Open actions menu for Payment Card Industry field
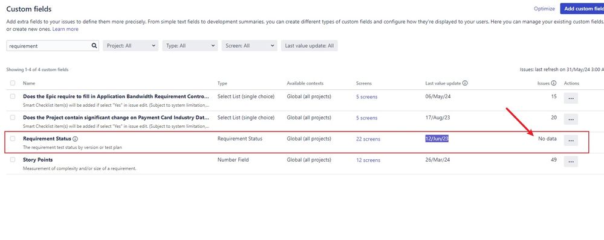 (571, 119)
